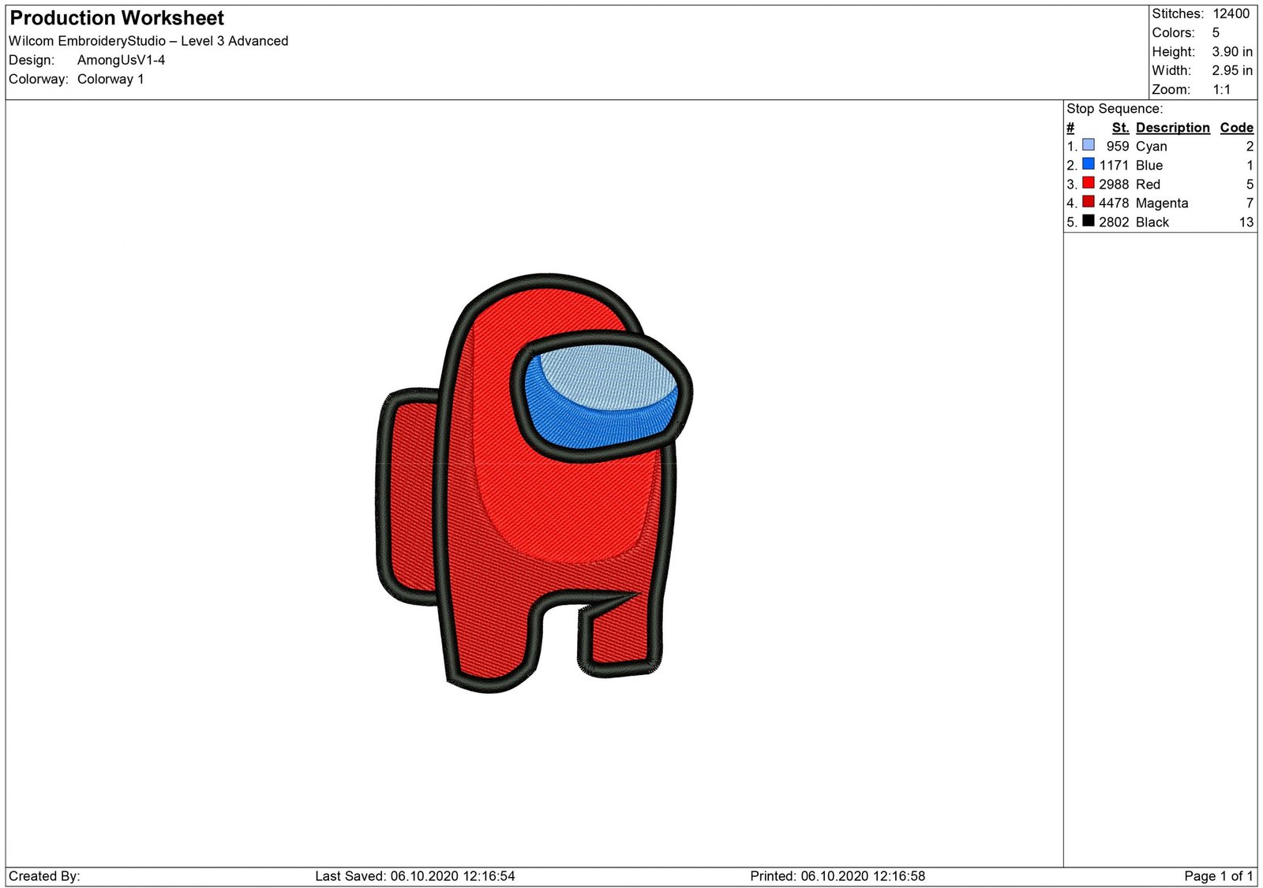Click the 'Stop Sequence:' heading
The image size is (1263, 888).
point(1115,109)
